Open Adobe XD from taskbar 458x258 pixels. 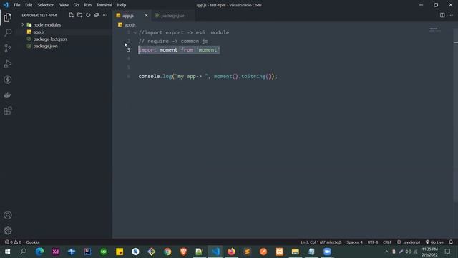tap(56, 252)
